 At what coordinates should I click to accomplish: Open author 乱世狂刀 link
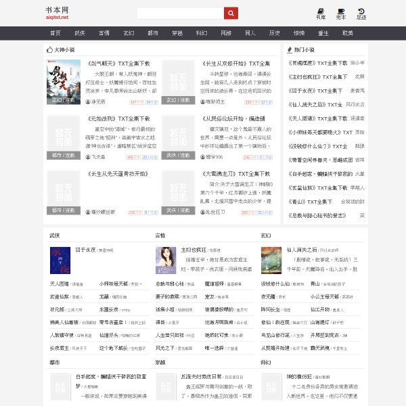(215, 212)
